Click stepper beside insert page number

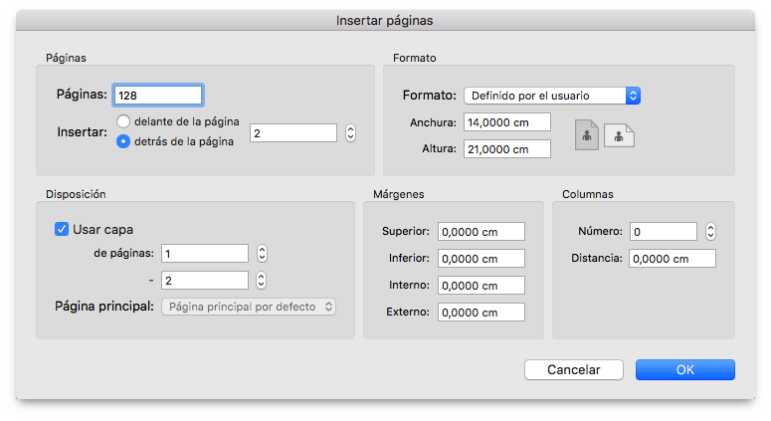(350, 132)
